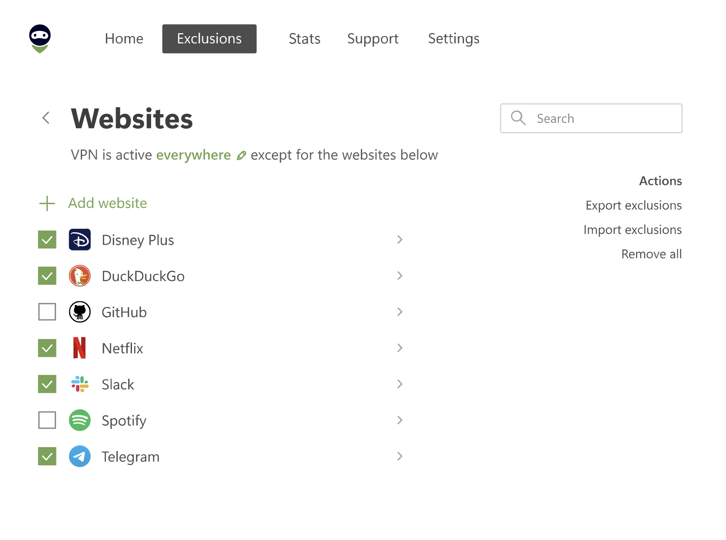Uncheck the Disney Plus checkbox
This screenshot has height=540, width=726.
(x=47, y=240)
